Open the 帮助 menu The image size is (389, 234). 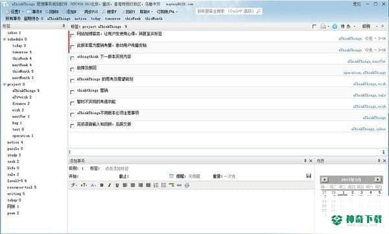pos(145,12)
